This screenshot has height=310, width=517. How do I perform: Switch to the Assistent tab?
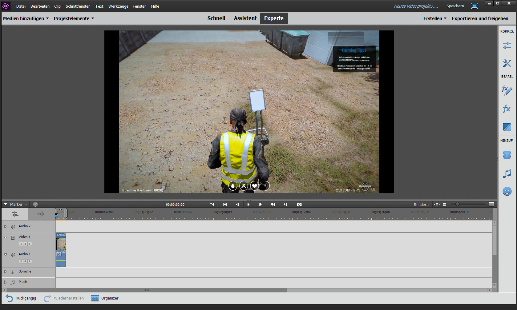245,18
